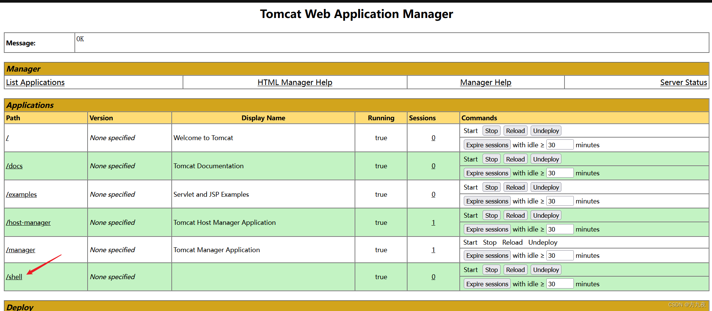
Task: Open the /host-manager application path
Action: 28,223
